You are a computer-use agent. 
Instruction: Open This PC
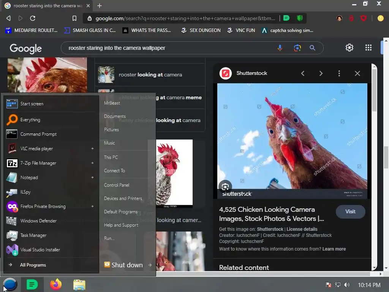[x=111, y=157]
